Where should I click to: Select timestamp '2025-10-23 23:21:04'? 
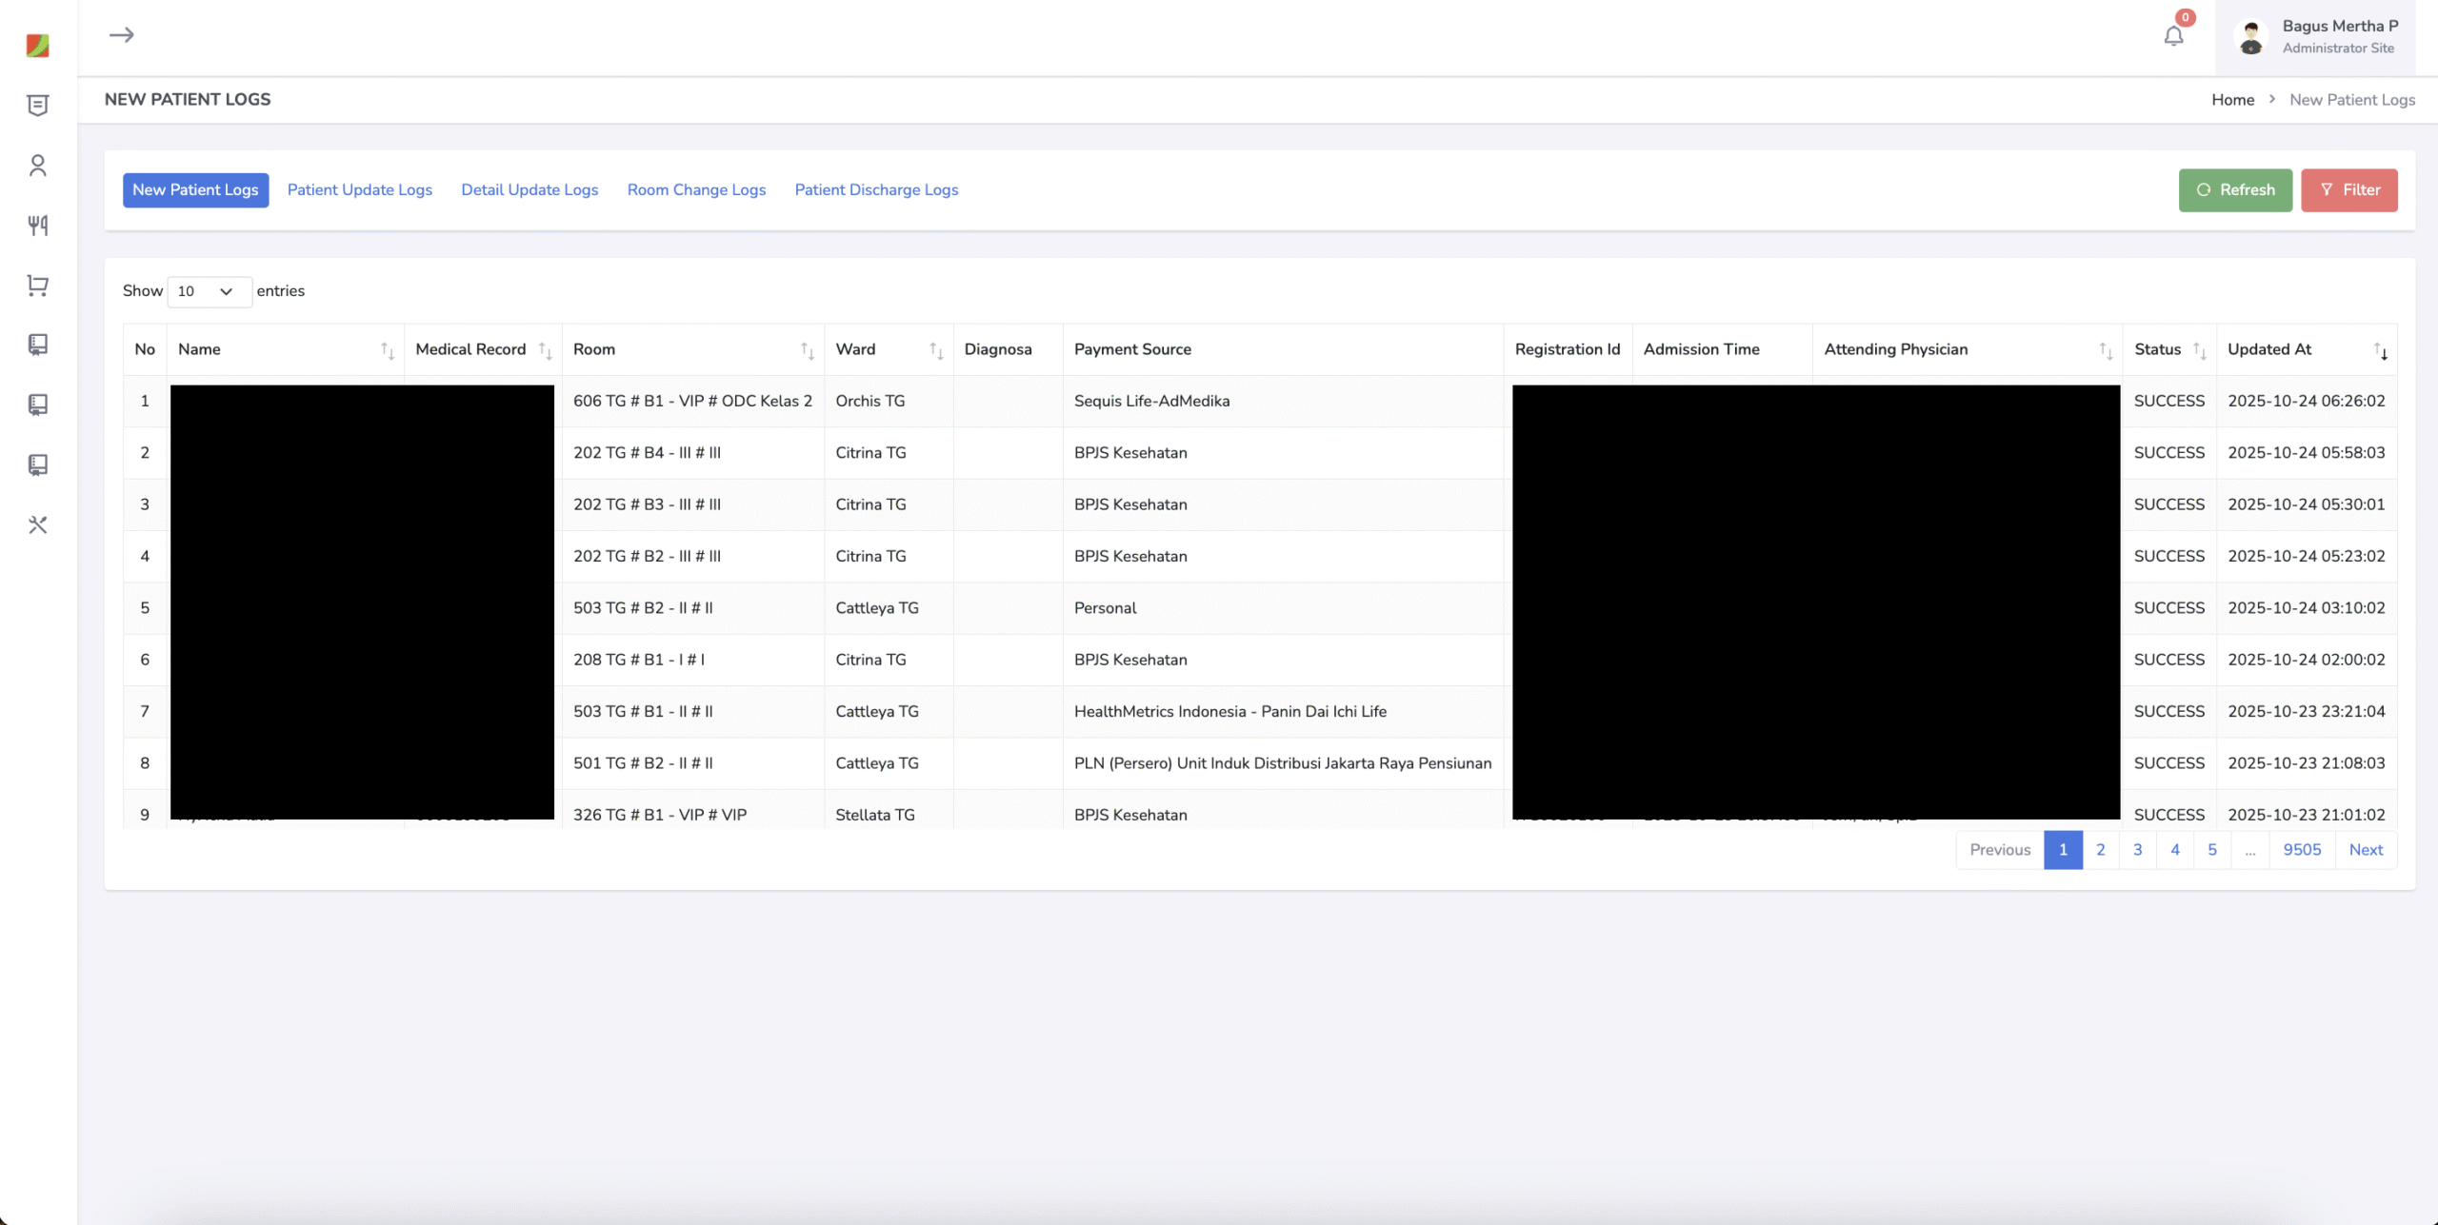[2306, 712]
